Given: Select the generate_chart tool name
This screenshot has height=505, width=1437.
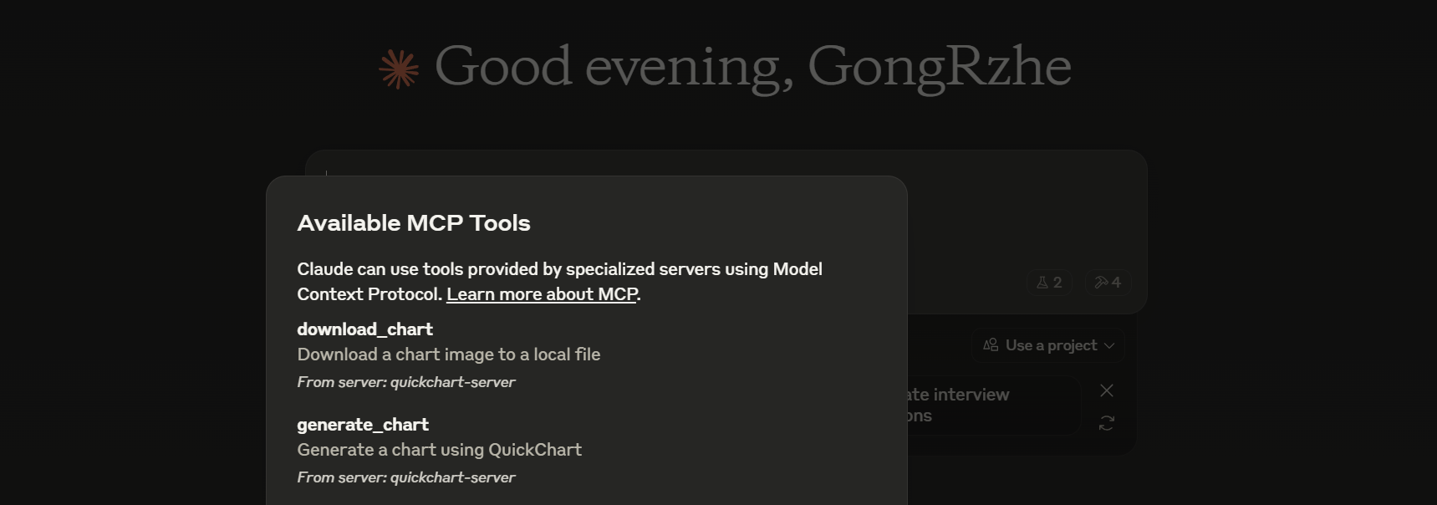Looking at the screenshot, I should [363, 425].
